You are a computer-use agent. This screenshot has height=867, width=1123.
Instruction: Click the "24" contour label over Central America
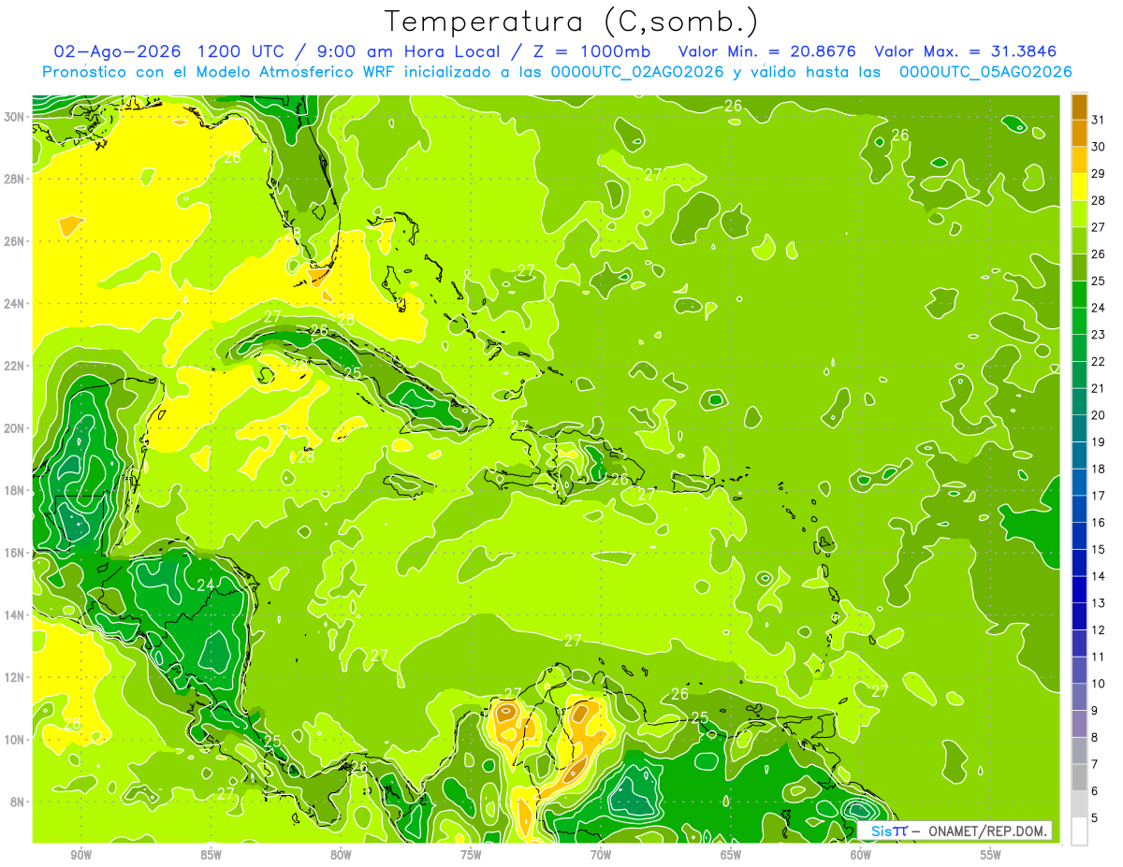coord(206,585)
